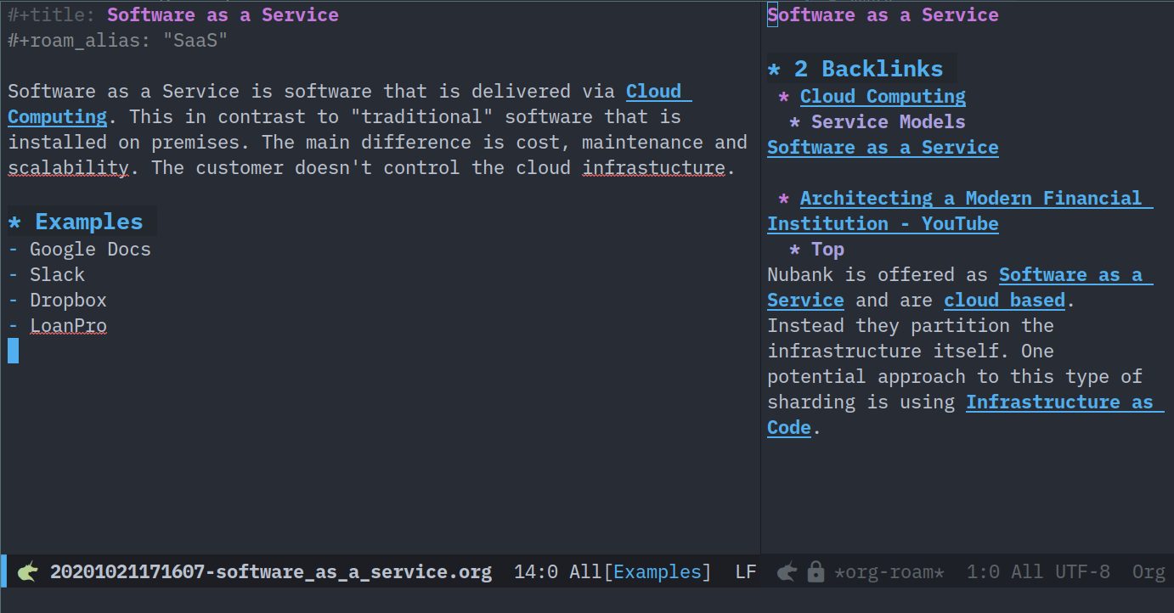Image resolution: width=1174 pixels, height=613 pixels.
Task: Click the Org mode name in the modeline
Action: 1148,571
